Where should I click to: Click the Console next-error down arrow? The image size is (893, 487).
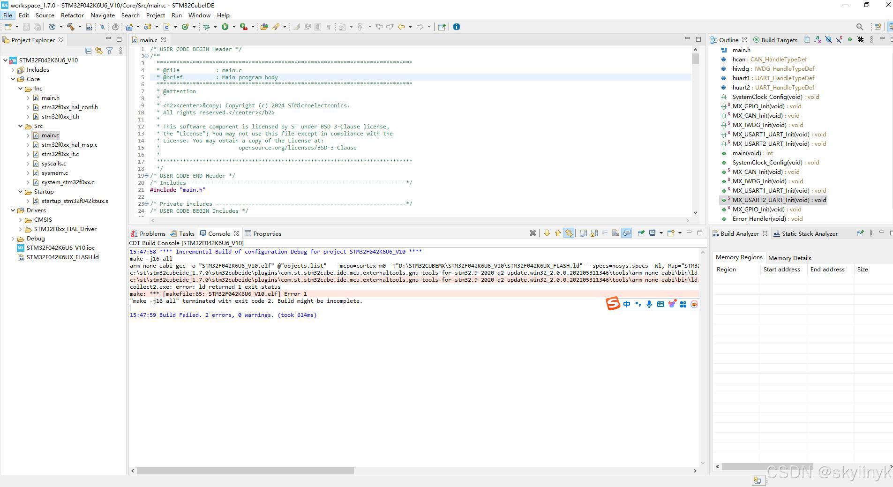tap(547, 233)
